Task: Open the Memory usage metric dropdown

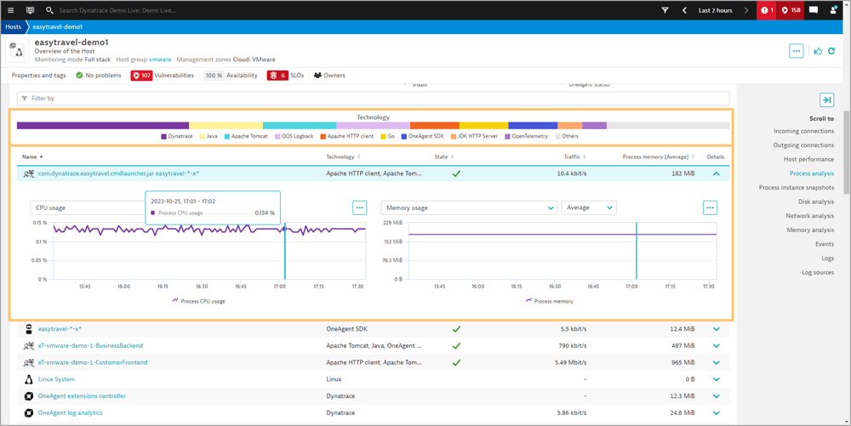Action: point(469,207)
